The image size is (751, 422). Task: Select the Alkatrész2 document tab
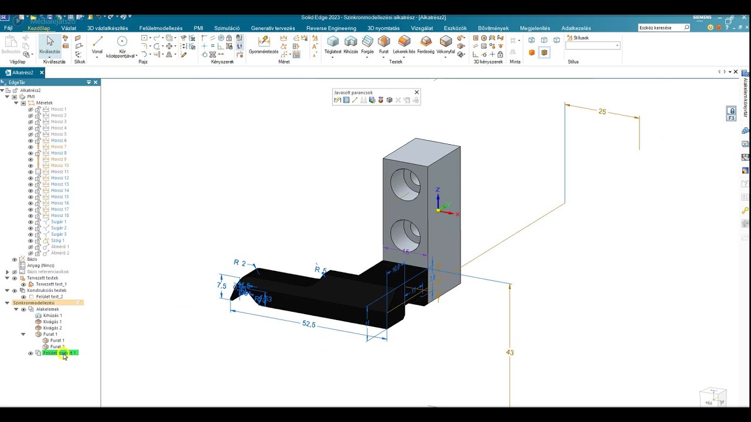click(23, 73)
